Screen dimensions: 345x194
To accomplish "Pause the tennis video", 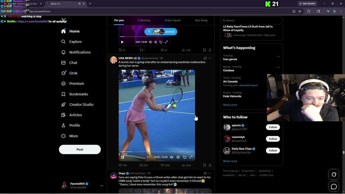I will 123,157.
